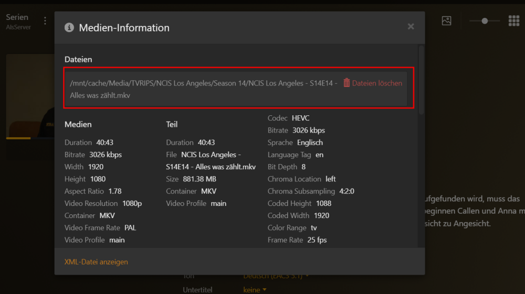Click the Frame Rate 25 fps value
Image resolution: width=525 pixels, height=294 pixels.
[317, 240]
